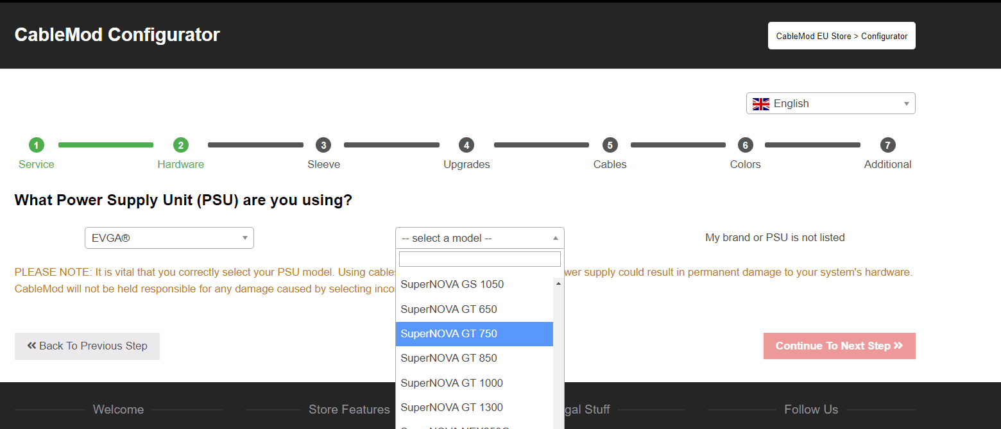1001x429 pixels.
Task: Go to step 7 Additional circle
Action: click(888, 145)
